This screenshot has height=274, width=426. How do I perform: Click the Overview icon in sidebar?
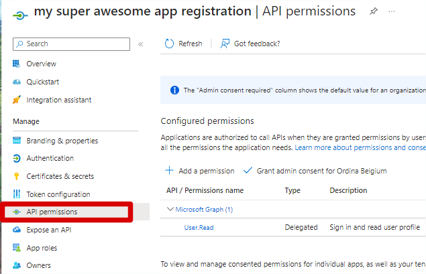pyautogui.click(x=17, y=64)
